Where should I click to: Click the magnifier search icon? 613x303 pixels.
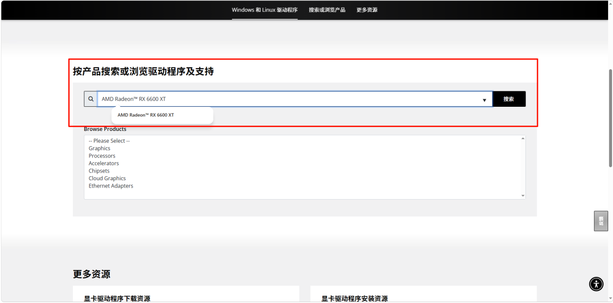[x=90, y=99]
